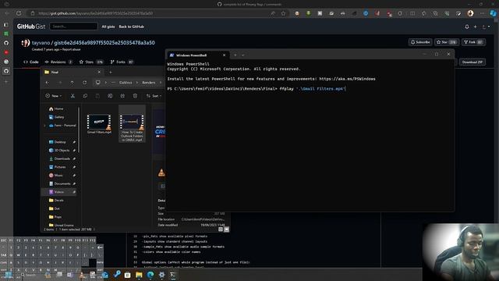This screenshot has height=281, width=499.
Task: Add this page to browser favorites
Action: (x=283, y=13)
